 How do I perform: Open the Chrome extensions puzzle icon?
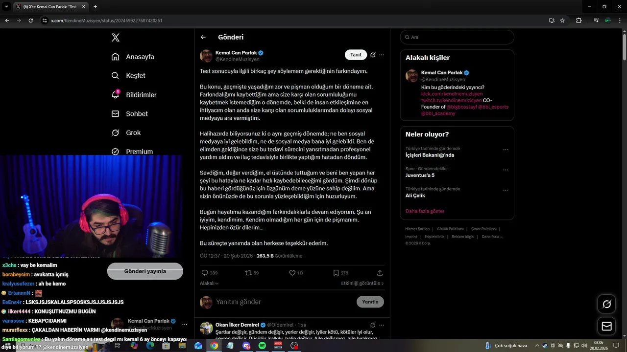(579, 21)
